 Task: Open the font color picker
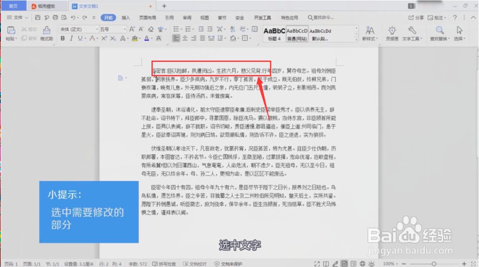point(151,38)
